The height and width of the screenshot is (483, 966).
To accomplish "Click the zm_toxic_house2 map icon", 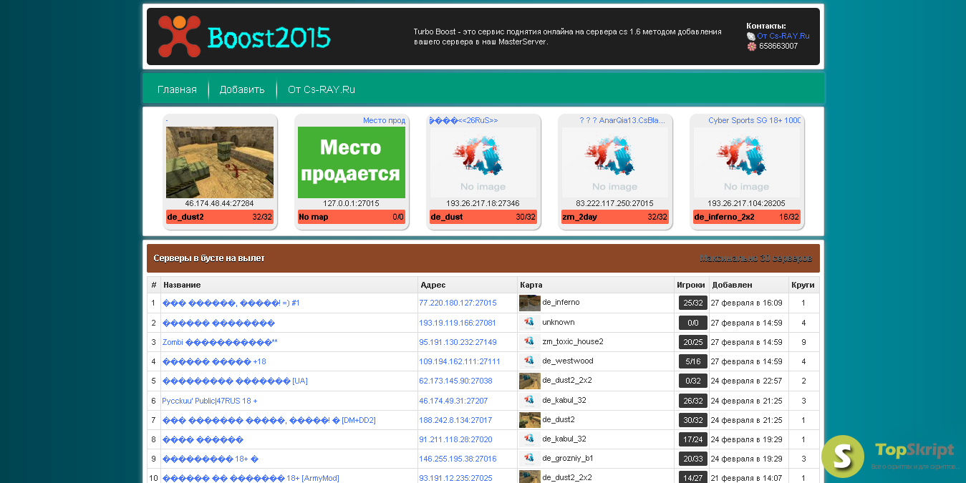I will pyautogui.click(x=530, y=342).
